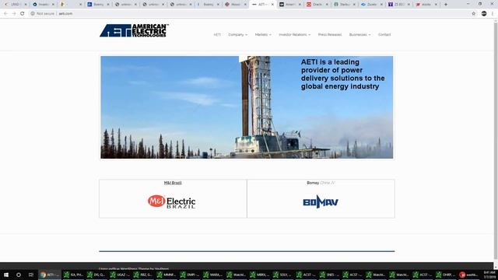Screen dimensions: 498x280
Task: Open the taskbar clock and date
Action: coord(489,275)
